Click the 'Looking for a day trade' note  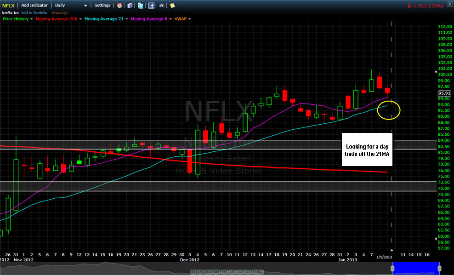point(367,149)
